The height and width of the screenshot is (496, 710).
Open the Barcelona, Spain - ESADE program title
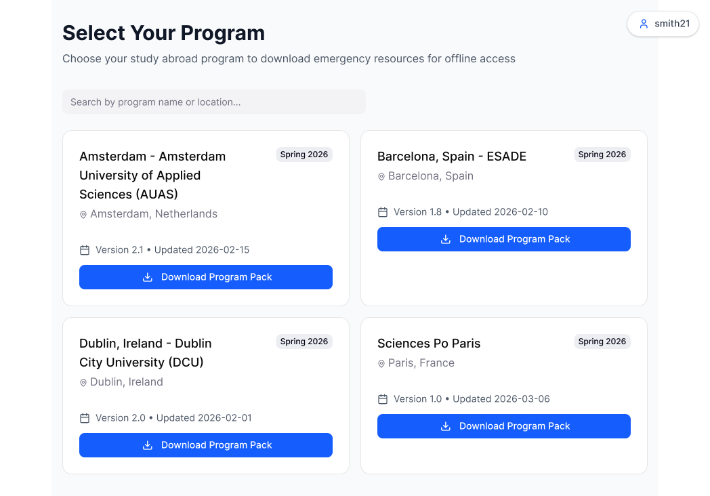[452, 157]
